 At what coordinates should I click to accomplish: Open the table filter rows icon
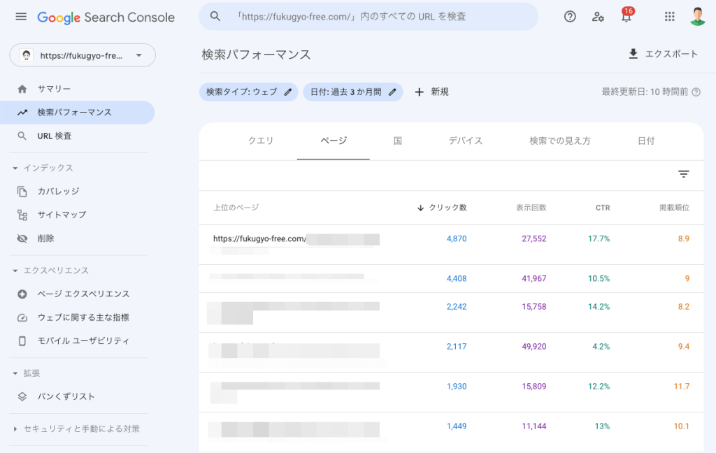click(x=683, y=174)
